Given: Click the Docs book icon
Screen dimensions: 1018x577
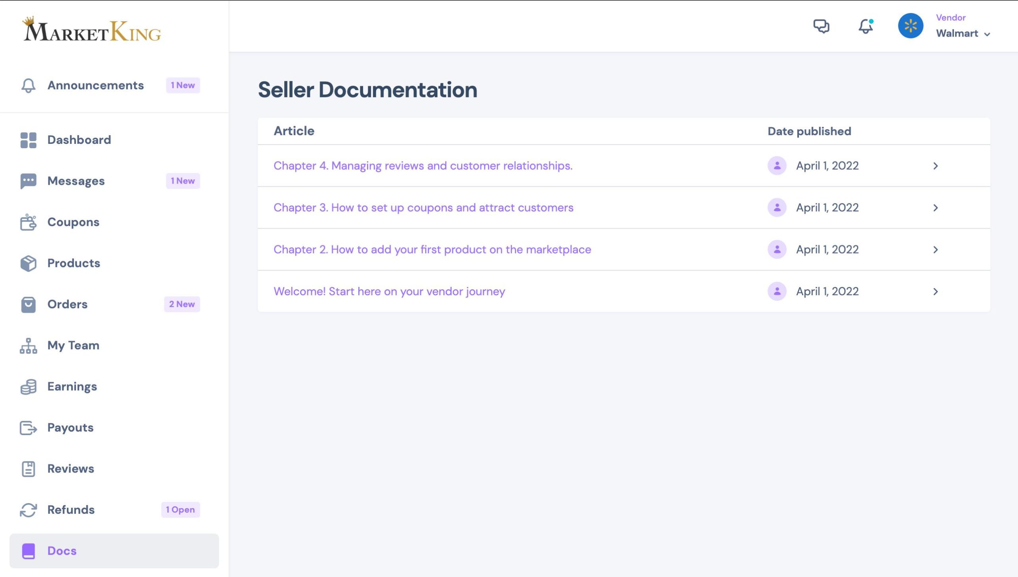Looking at the screenshot, I should [28, 551].
